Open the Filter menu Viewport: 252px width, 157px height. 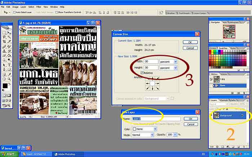coord(38,7)
